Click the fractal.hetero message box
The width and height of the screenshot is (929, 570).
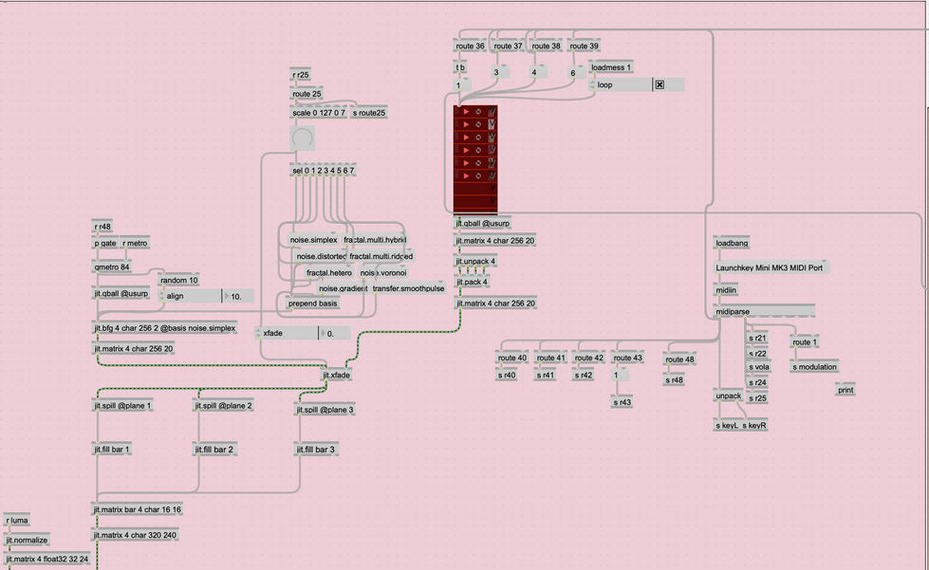(329, 273)
